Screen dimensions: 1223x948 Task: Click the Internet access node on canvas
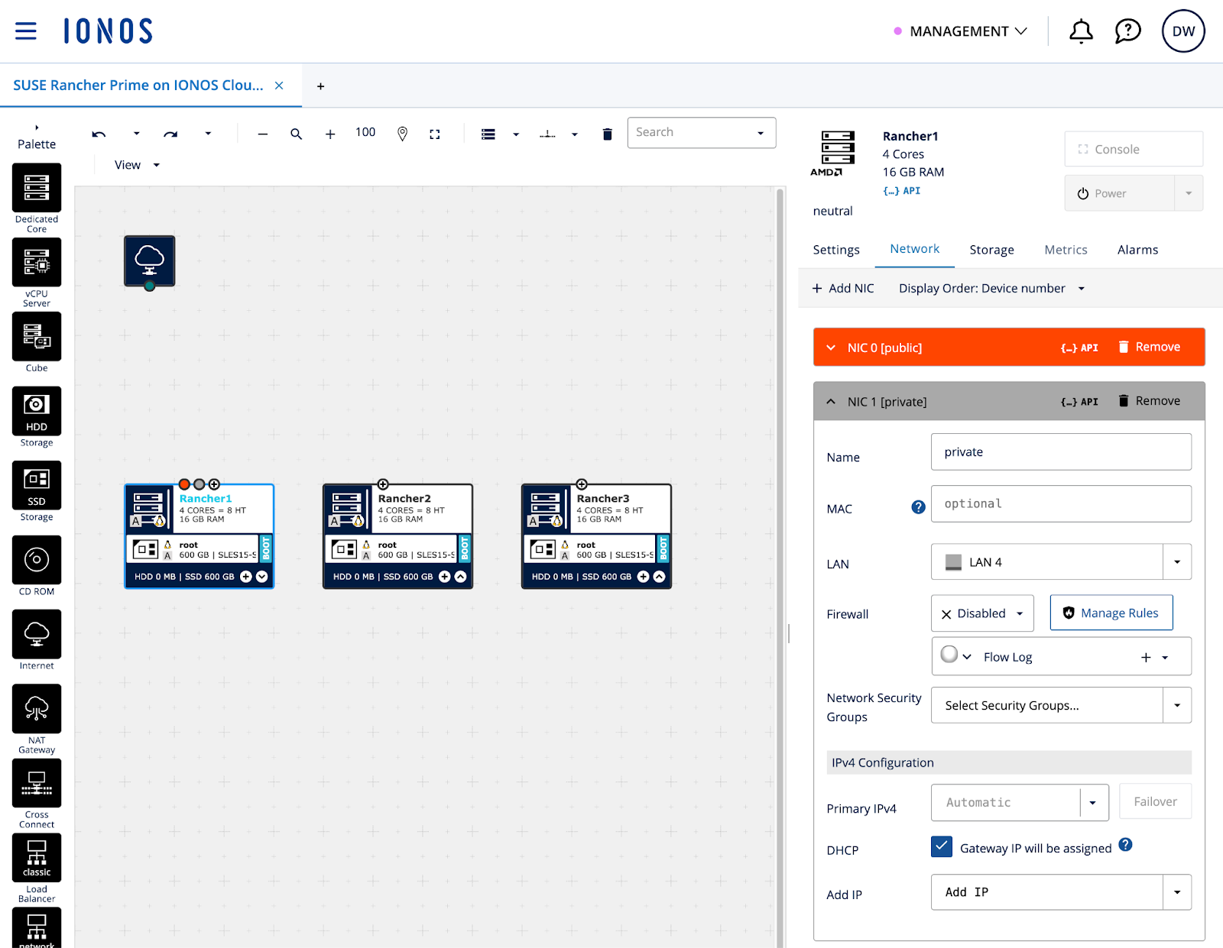pos(150,261)
